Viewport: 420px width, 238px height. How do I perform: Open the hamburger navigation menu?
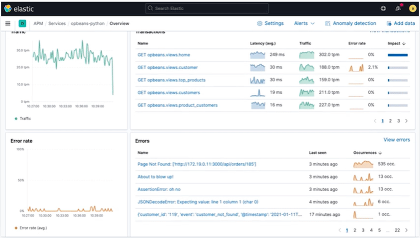(8, 23)
